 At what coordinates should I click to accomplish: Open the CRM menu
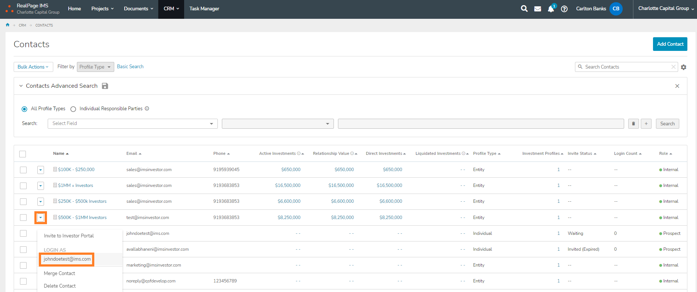click(x=171, y=9)
